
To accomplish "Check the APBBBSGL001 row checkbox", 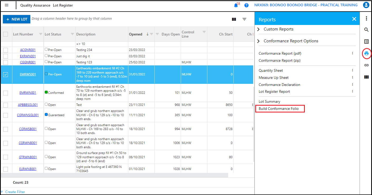I will pos(6,105).
